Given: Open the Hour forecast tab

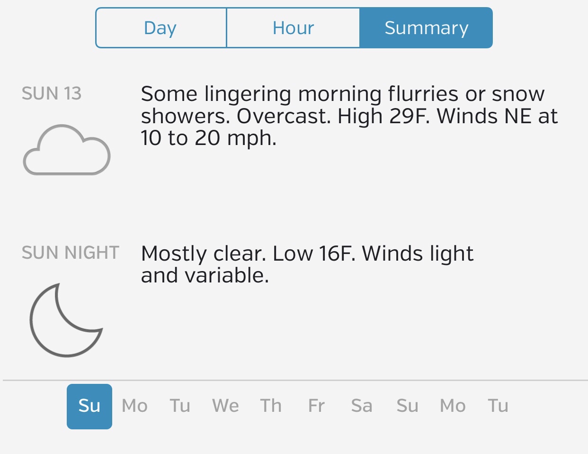Looking at the screenshot, I should (293, 28).
